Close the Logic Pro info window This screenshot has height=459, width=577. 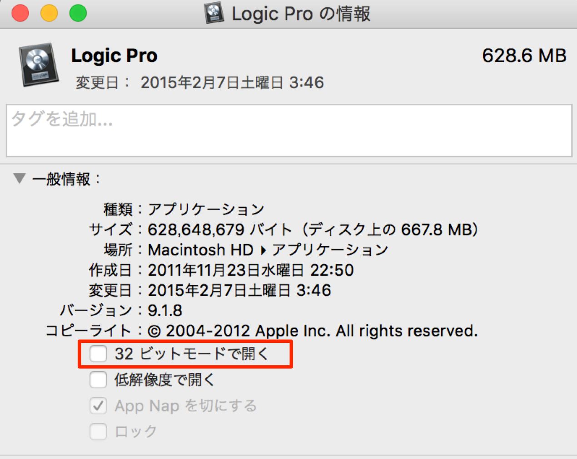(x=20, y=13)
